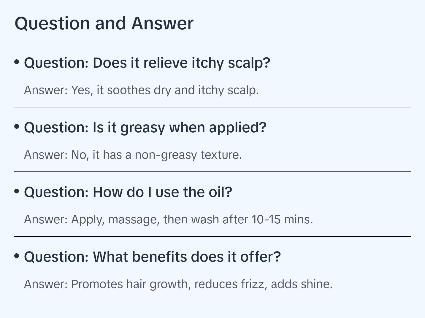Click the answer about promoting hair growth
The height and width of the screenshot is (318, 425).
click(178, 284)
